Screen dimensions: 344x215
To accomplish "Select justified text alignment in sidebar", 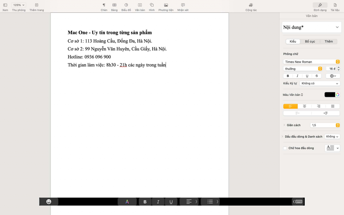I will coord(333,106).
